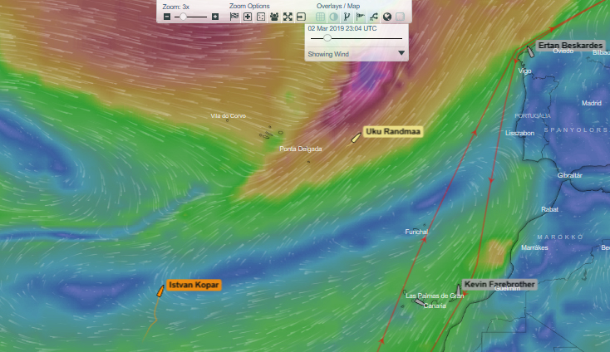Click the group of people fleet icon
Image resolution: width=610 pixels, height=352 pixels.
[274, 17]
